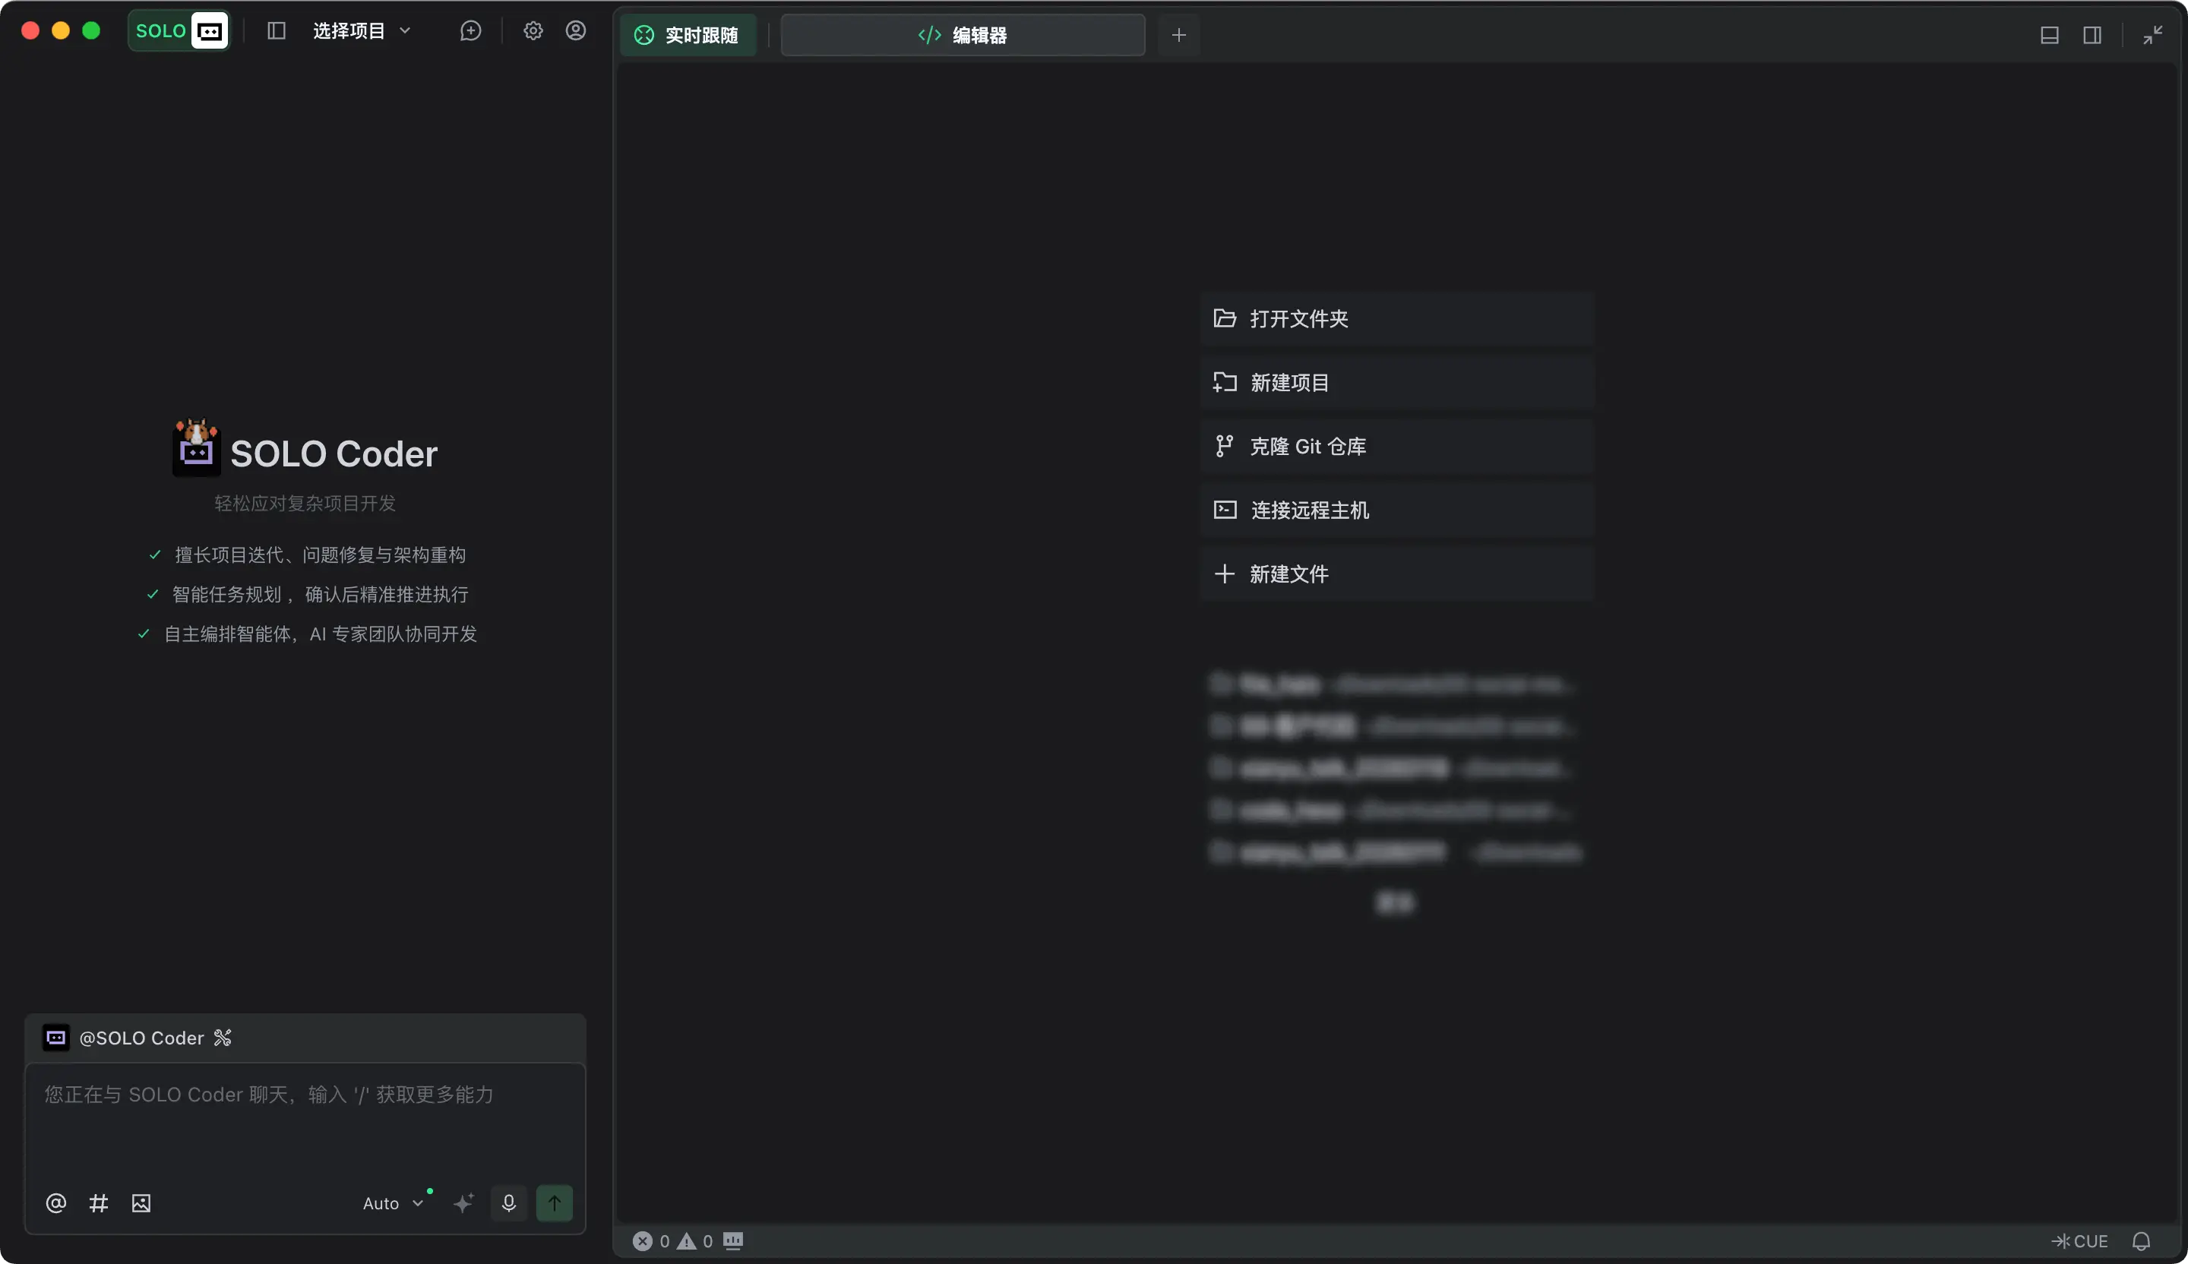Click the @ mention icon

tap(55, 1203)
